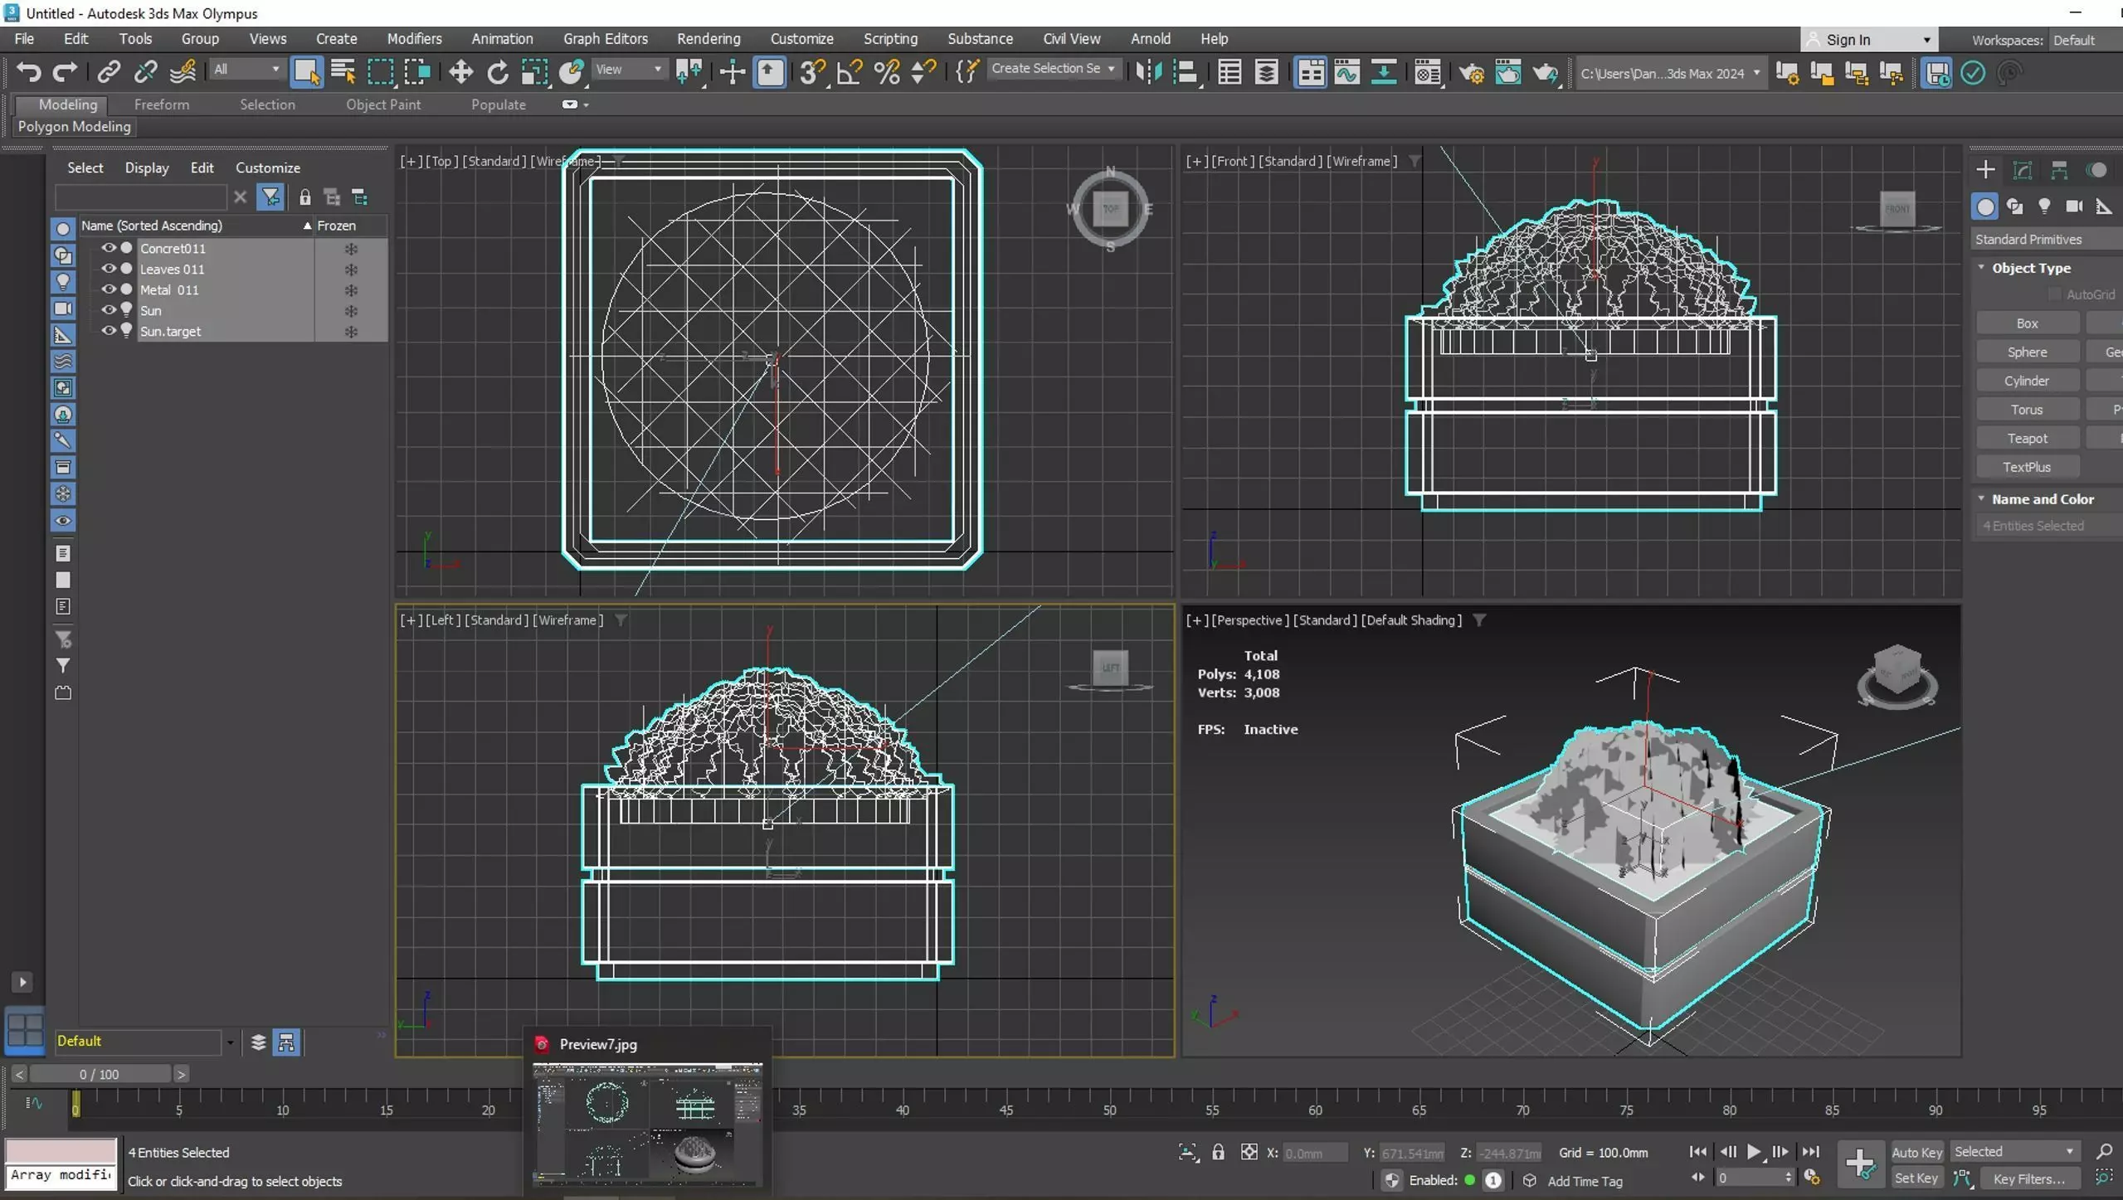Click the Teapot primitive button
The height and width of the screenshot is (1200, 2123).
click(2026, 438)
